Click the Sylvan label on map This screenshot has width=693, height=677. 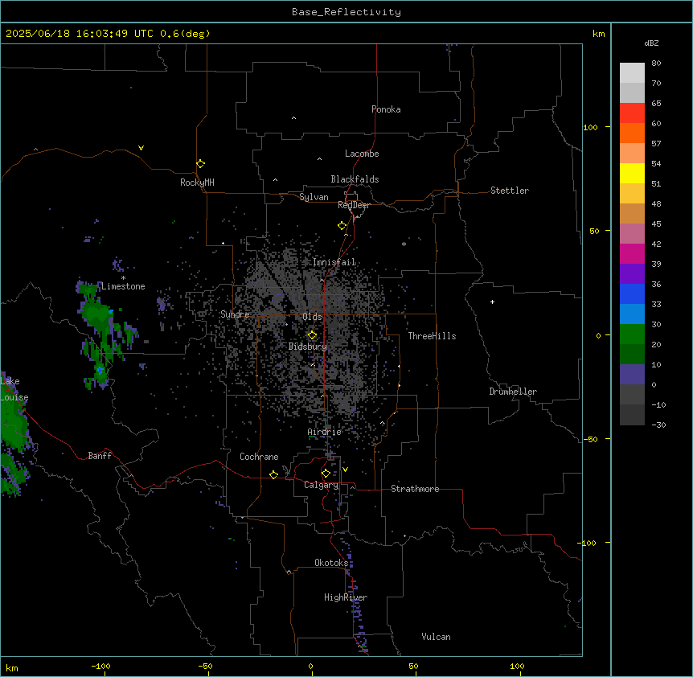(314, 197)
